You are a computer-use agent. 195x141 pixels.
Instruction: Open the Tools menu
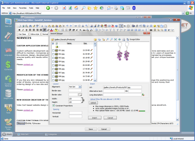click(x=31, y=8)
